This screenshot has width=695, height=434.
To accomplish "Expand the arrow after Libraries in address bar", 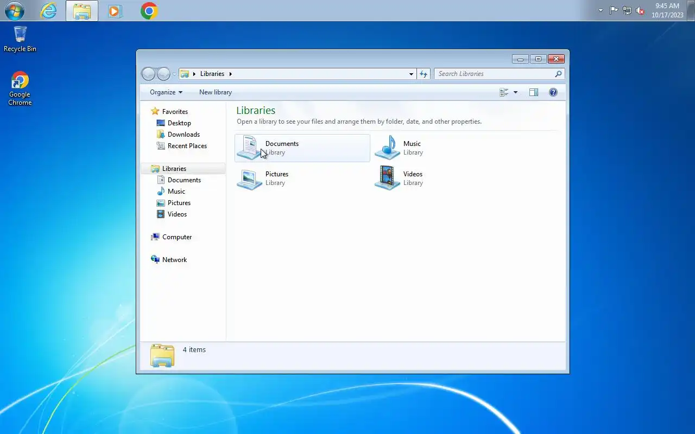I will 230,74.
